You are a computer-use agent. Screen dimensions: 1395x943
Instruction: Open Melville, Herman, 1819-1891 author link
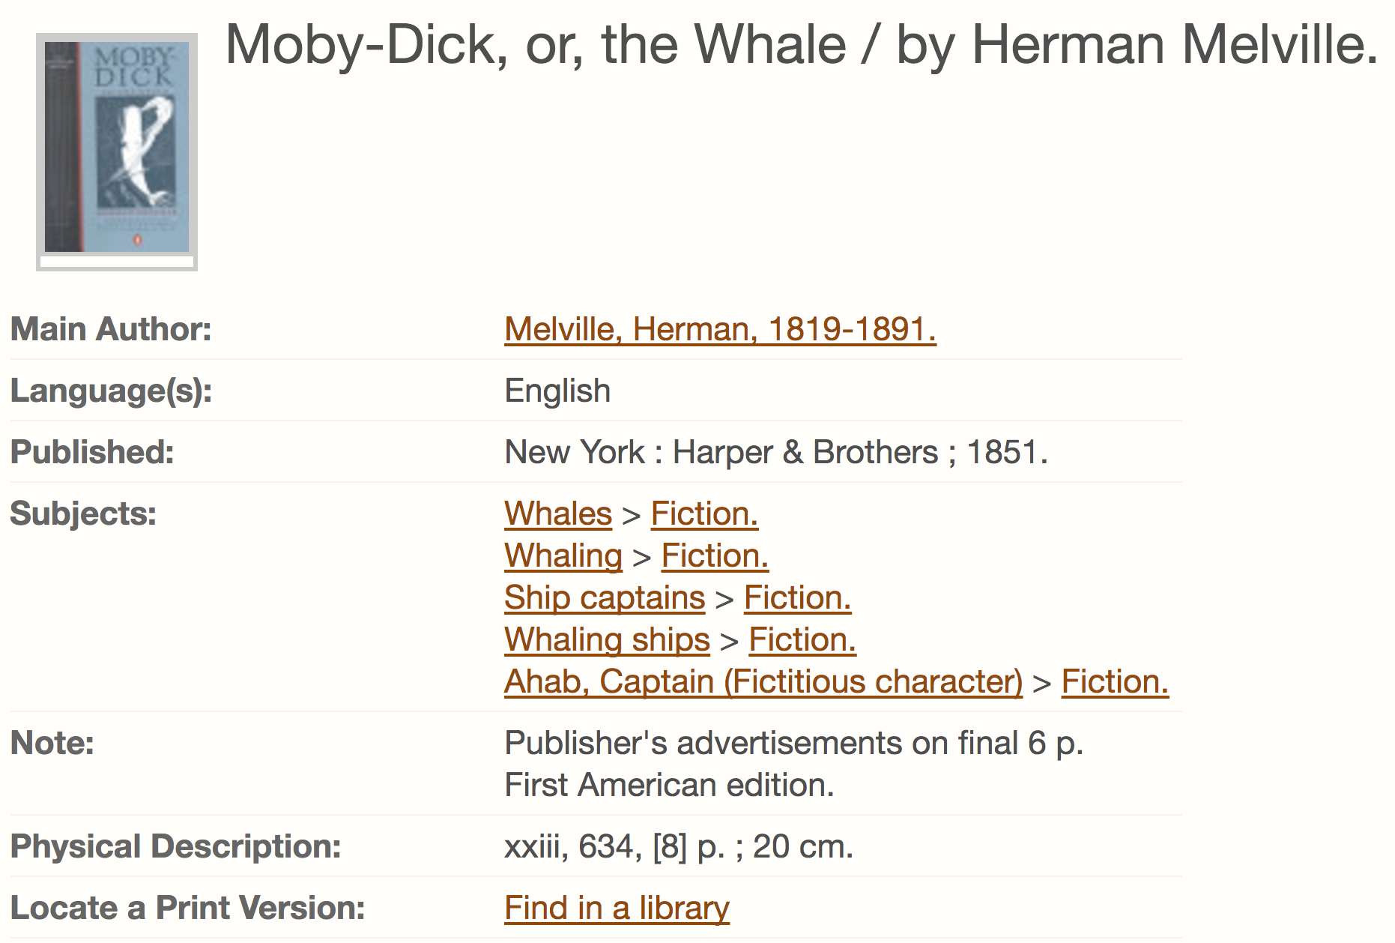click(x=719, y=329)
